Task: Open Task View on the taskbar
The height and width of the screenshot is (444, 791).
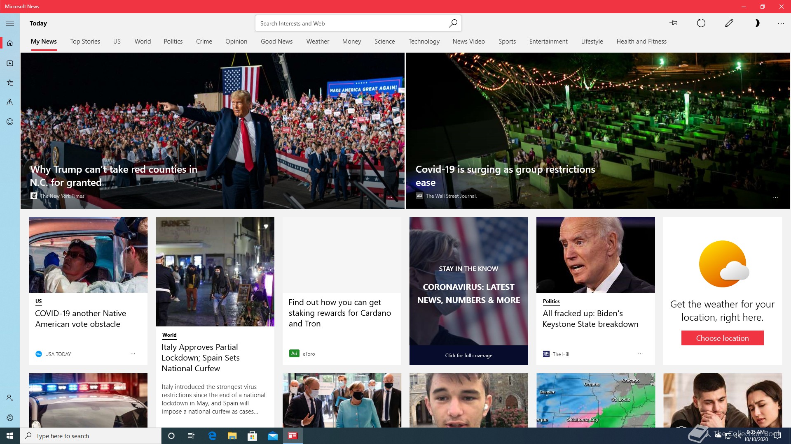Action: pos(191,436)
